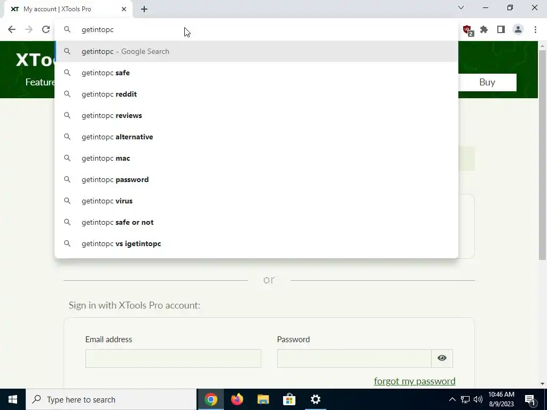Click the Email address input field

[173, 358]
